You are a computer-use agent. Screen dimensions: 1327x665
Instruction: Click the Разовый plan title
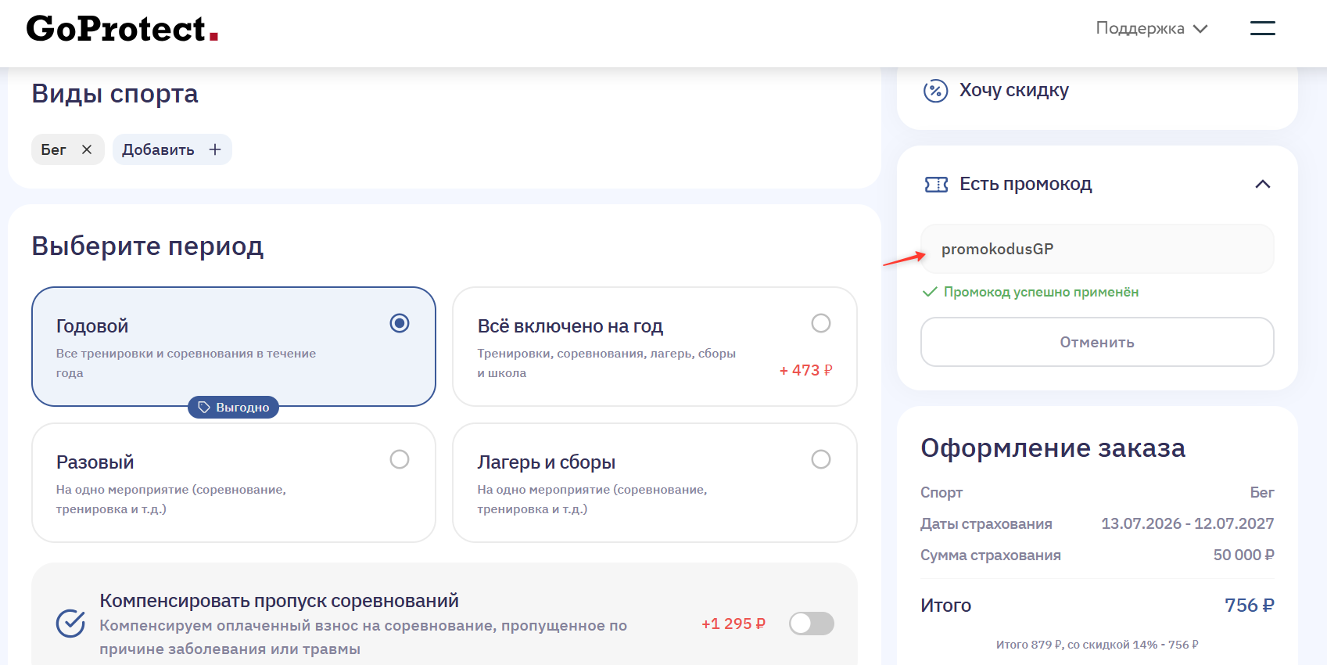pos(95,462)
